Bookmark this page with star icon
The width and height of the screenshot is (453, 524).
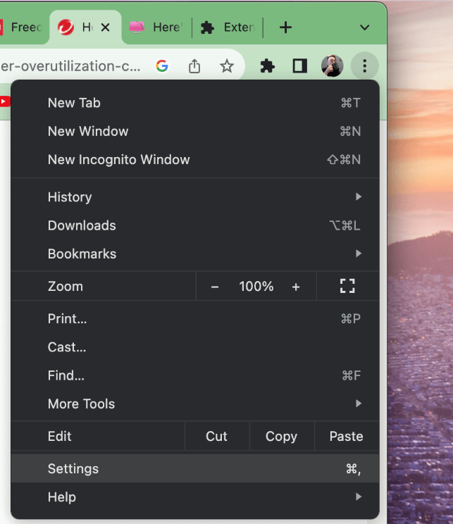[226, 66]
